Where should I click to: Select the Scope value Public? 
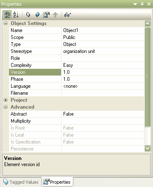103,37
